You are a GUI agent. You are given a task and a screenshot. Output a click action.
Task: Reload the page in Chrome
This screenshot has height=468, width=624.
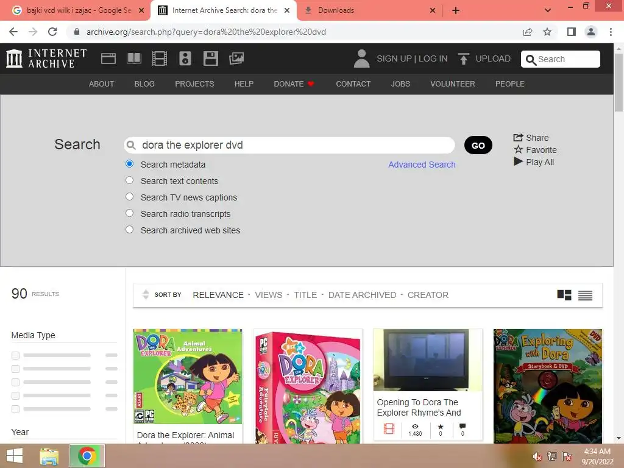tap(52, 32)
